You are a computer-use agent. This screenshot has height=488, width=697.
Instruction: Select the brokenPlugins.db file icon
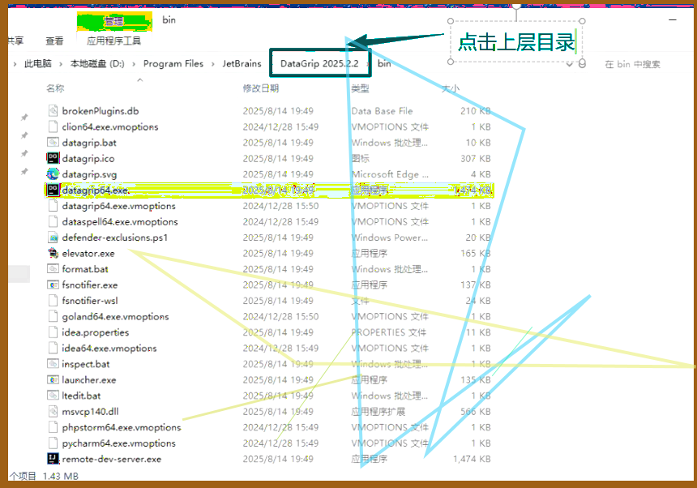pyautogui.click(x=53, y=111)
